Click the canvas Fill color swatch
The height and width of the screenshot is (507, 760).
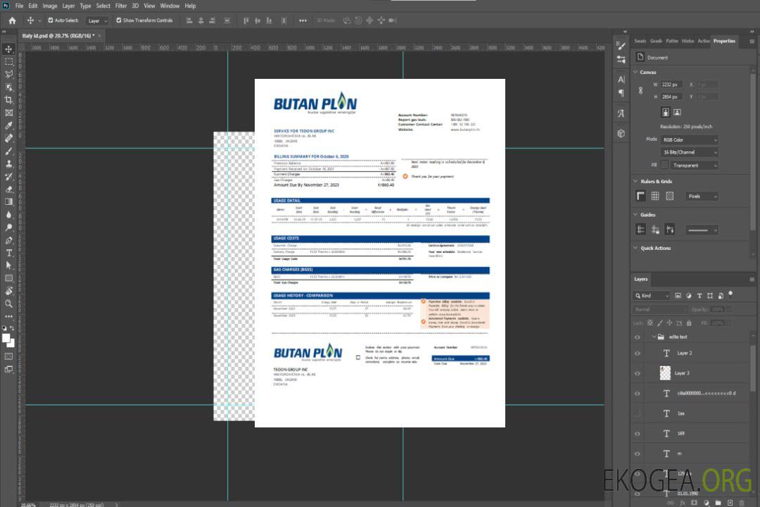point(664,165)
